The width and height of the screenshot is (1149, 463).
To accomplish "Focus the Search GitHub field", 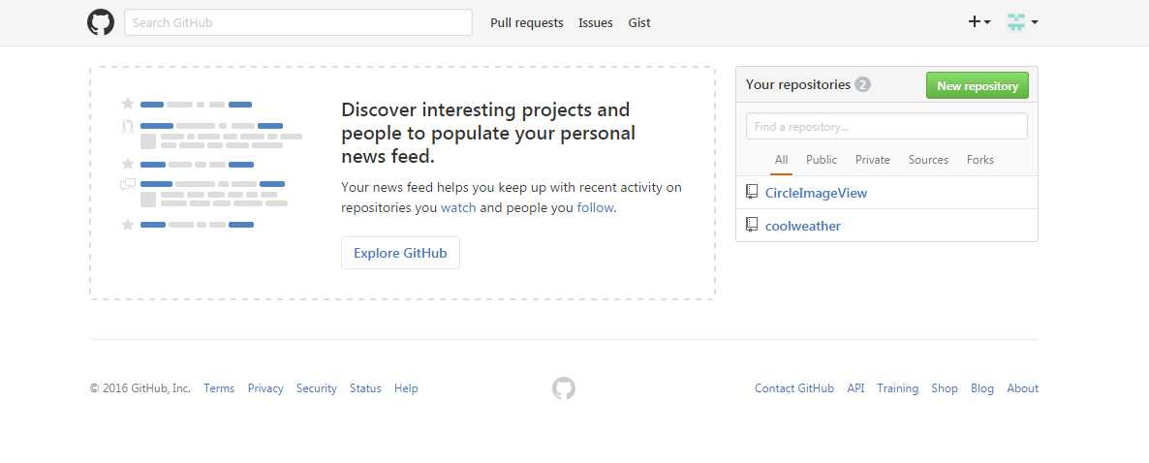I will click(298, 22).
